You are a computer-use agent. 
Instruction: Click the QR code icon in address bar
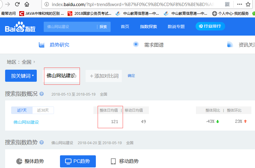(x=227, y=4)
